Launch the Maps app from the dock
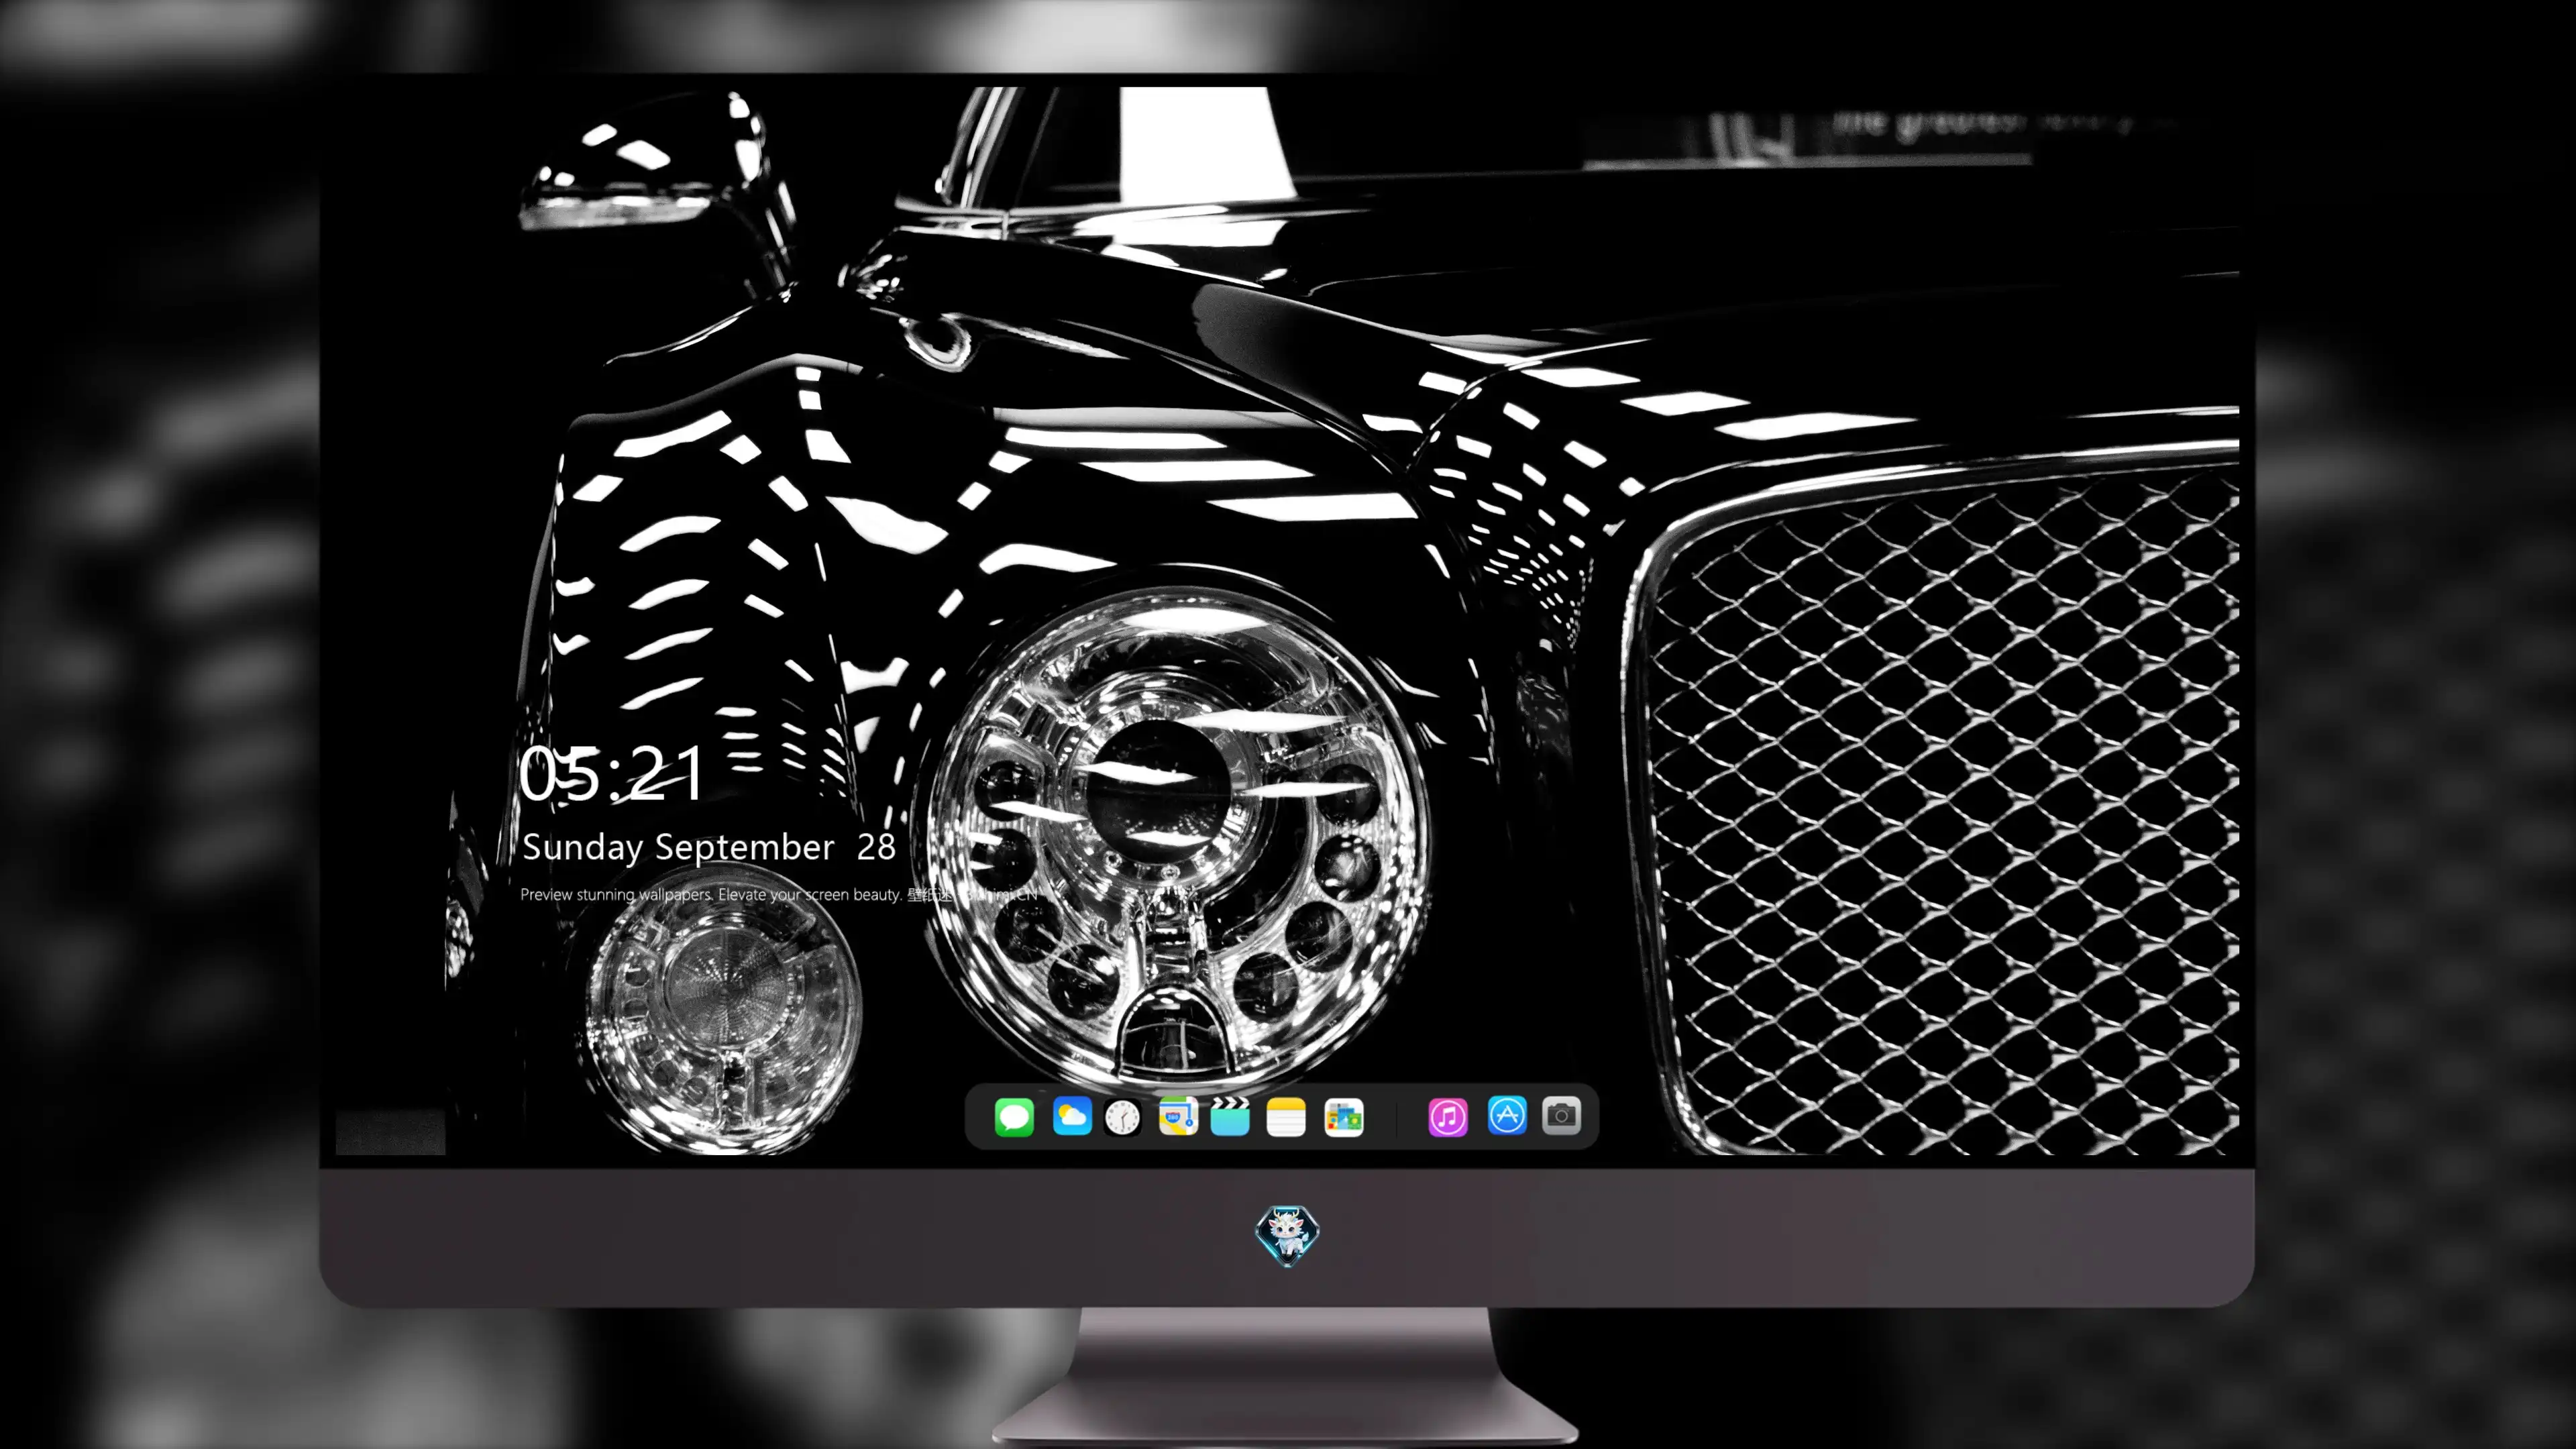Screen dimensions: 2576x1449 [1178, 1116]
